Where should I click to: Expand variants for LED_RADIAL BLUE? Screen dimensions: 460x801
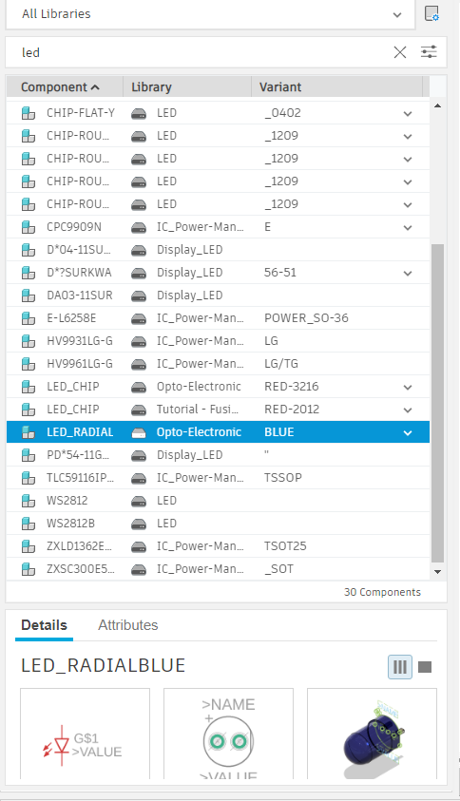408,432
